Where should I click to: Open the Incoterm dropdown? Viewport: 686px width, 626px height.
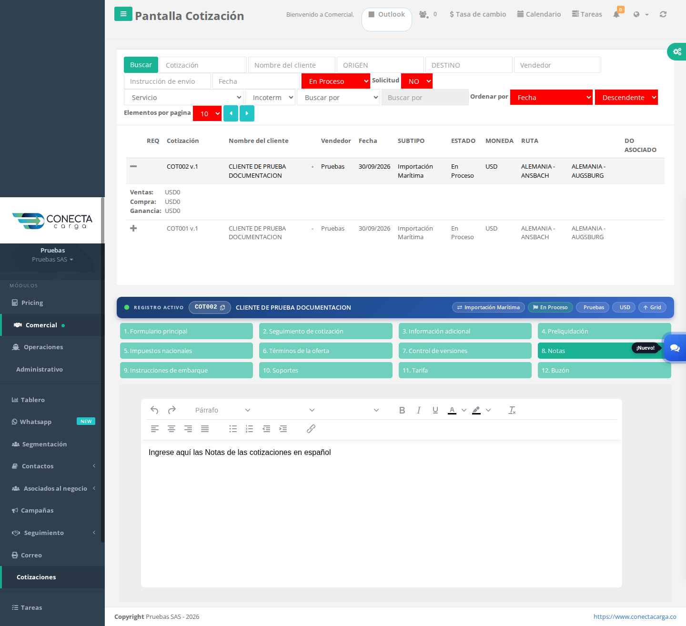(271, 97)
